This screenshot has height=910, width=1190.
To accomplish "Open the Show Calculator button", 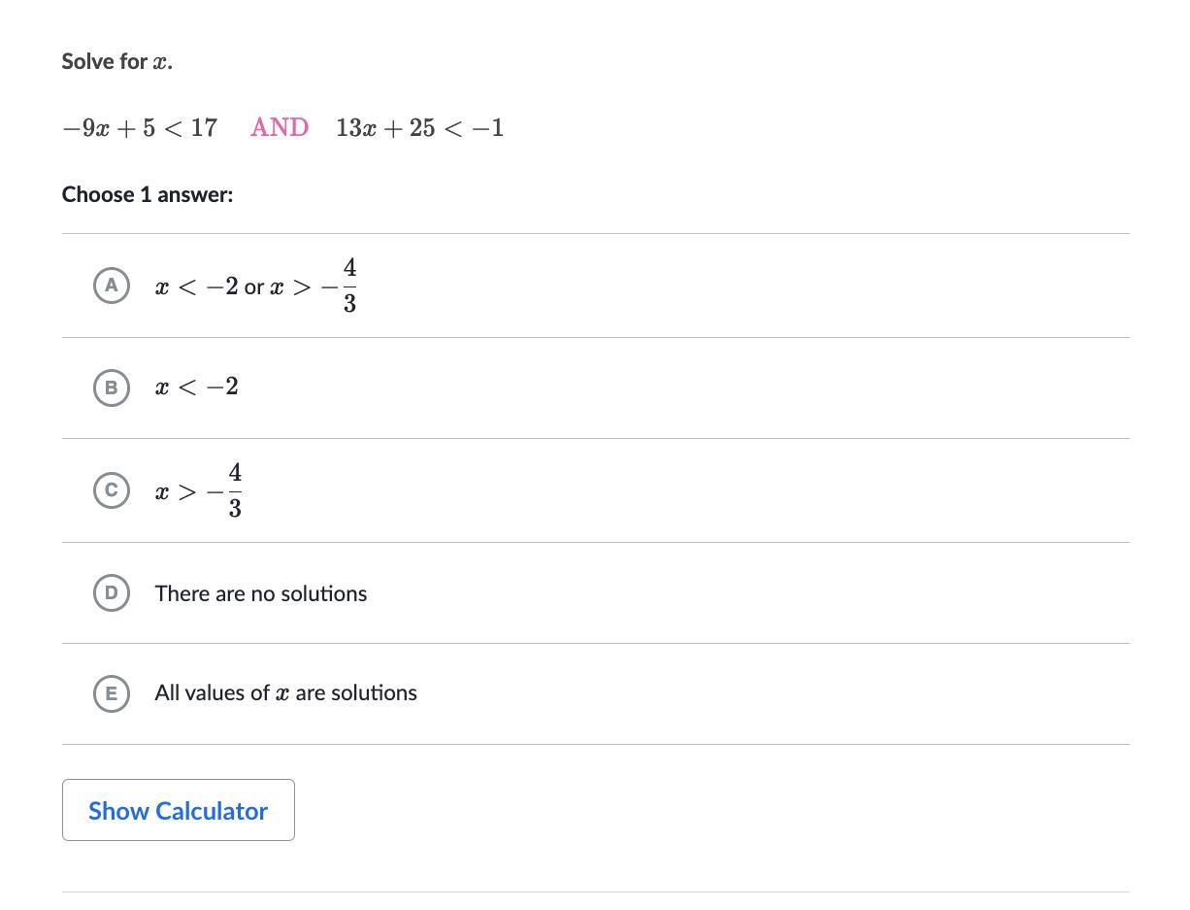I will point(179,810).
